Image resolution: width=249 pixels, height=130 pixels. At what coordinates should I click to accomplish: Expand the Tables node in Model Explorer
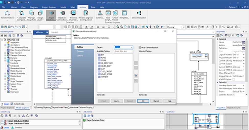pos(5,87)
